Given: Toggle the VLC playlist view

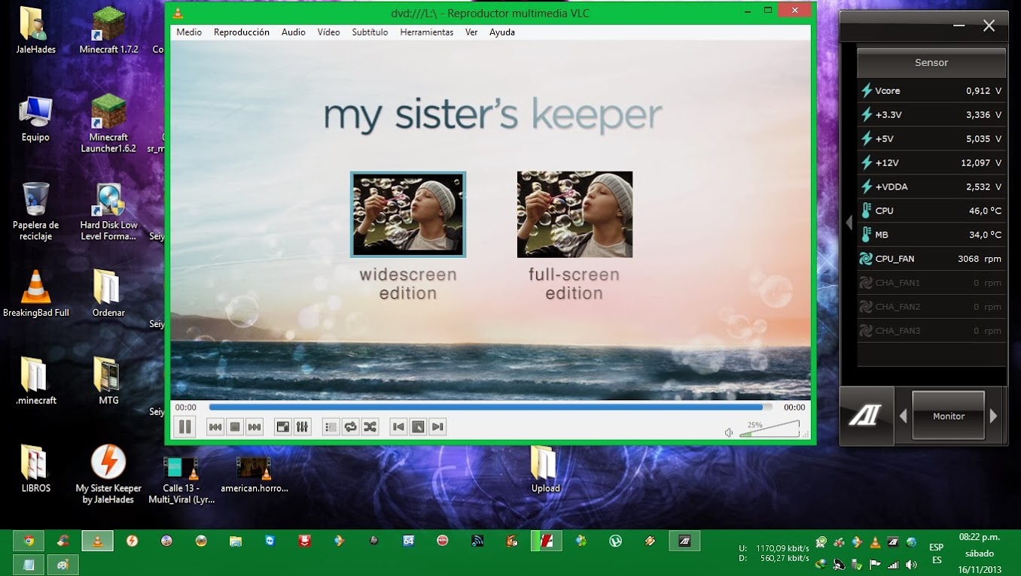Looking at the screenshot, I should [331, 427].
